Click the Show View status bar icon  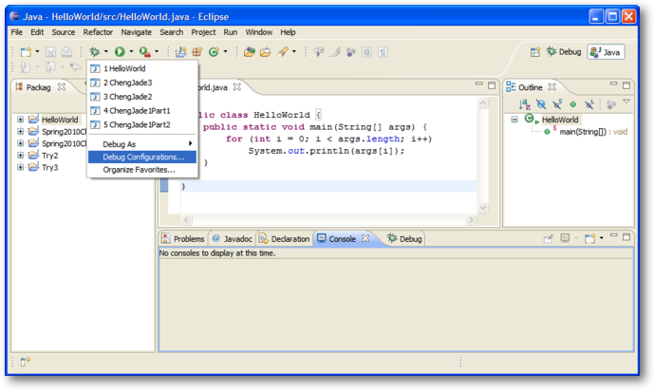click(x=26, y=362)
